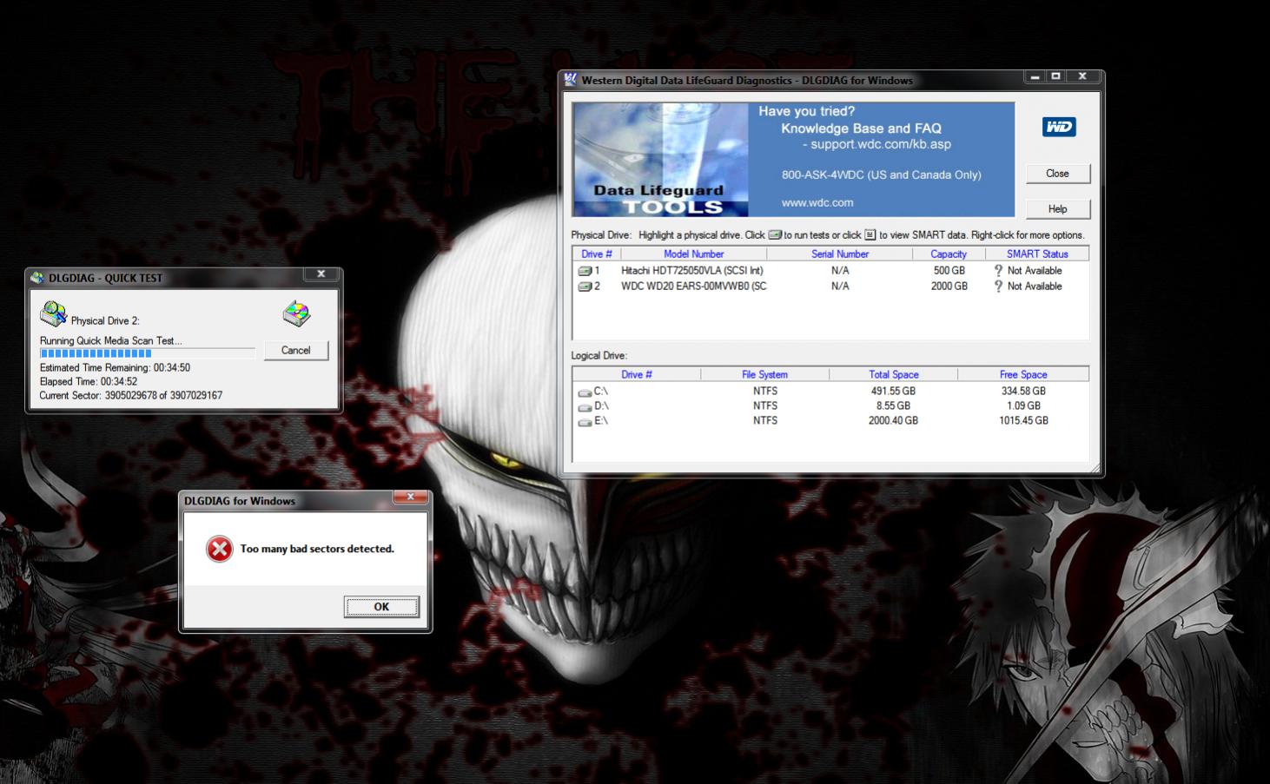
Task: Open Help in Data LifeGuard Diagnostics
Action: (x=1057, y=209)
